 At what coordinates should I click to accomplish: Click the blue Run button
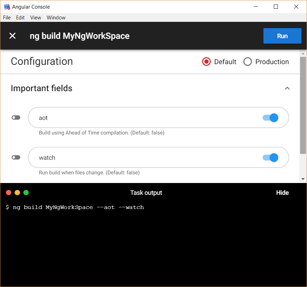282,36
